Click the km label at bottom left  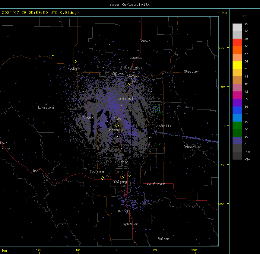pos(5,250)
